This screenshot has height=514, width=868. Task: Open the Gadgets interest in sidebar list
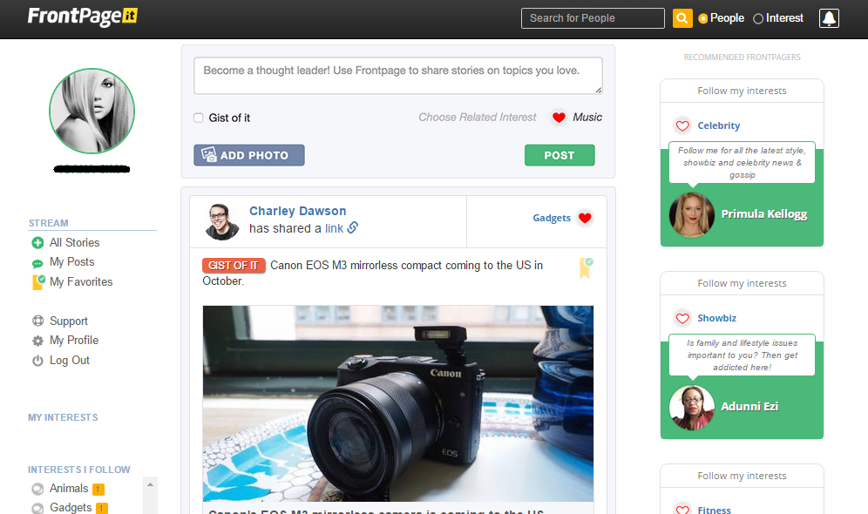click(x=71, y=507)
